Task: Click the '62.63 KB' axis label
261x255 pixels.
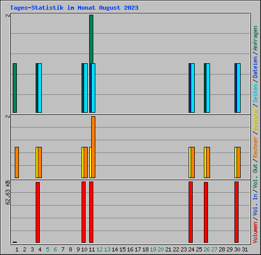Action: tap(8, 192)
